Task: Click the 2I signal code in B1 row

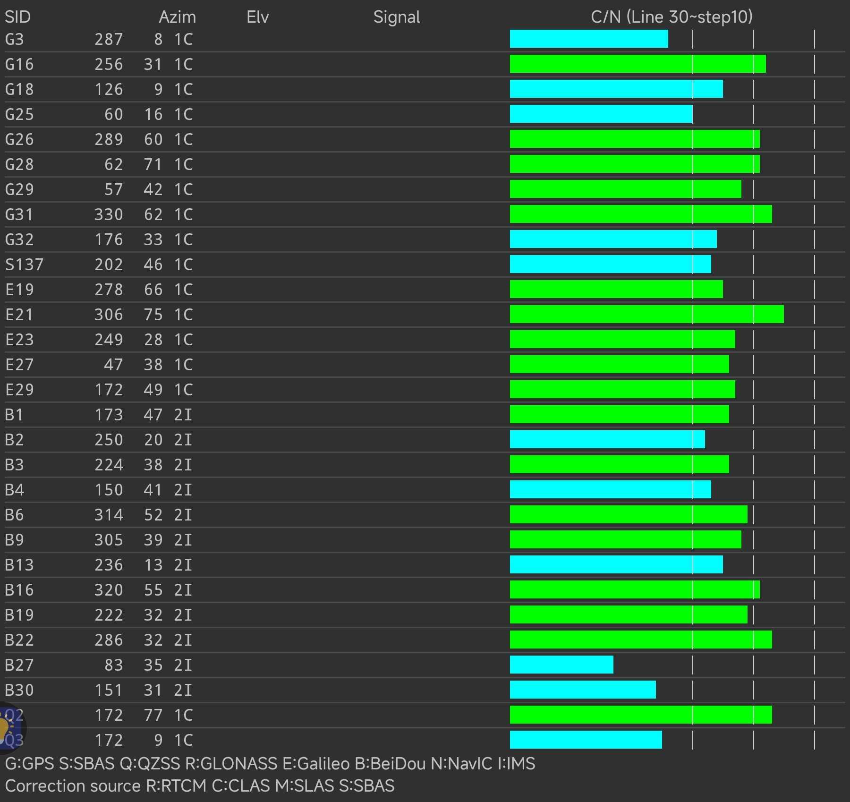Action: coord(184,415)
